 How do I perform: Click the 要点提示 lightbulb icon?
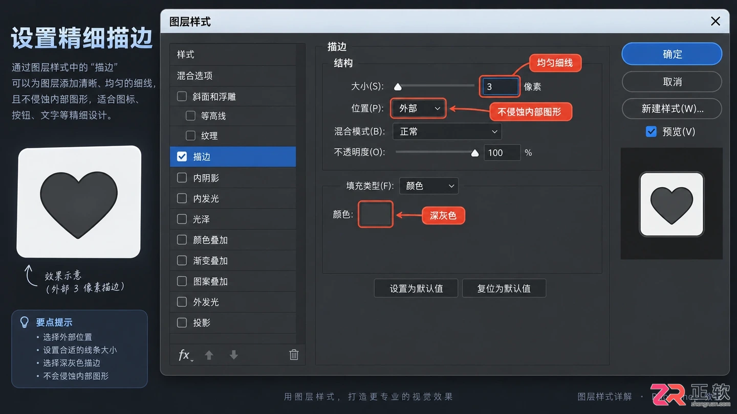tap(24, 322)
